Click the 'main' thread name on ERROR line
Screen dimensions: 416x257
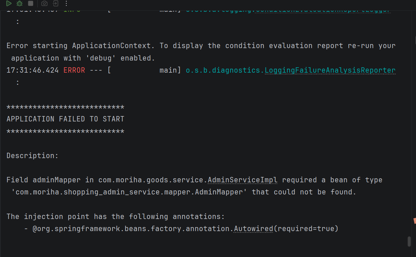[x=168, y=70]
